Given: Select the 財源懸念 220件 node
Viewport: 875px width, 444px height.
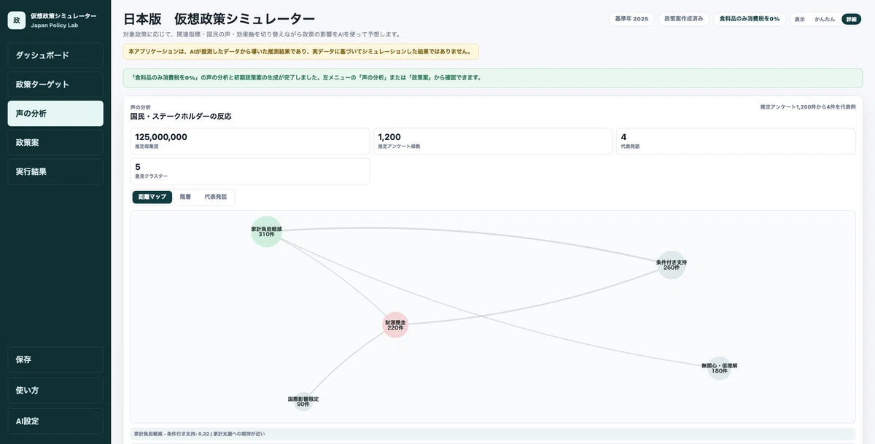Looking at the screenshot, I should point(395,325).
